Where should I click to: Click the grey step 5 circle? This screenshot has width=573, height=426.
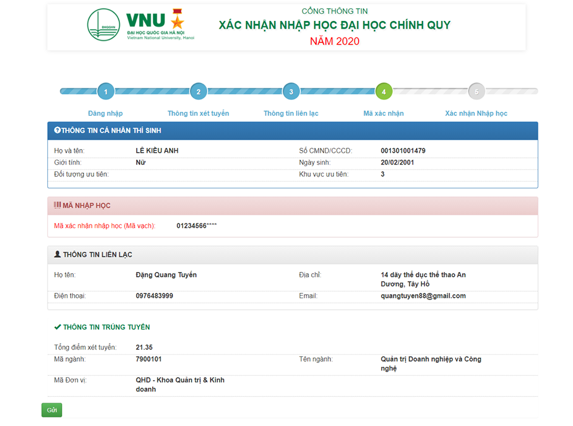(476, 91)
